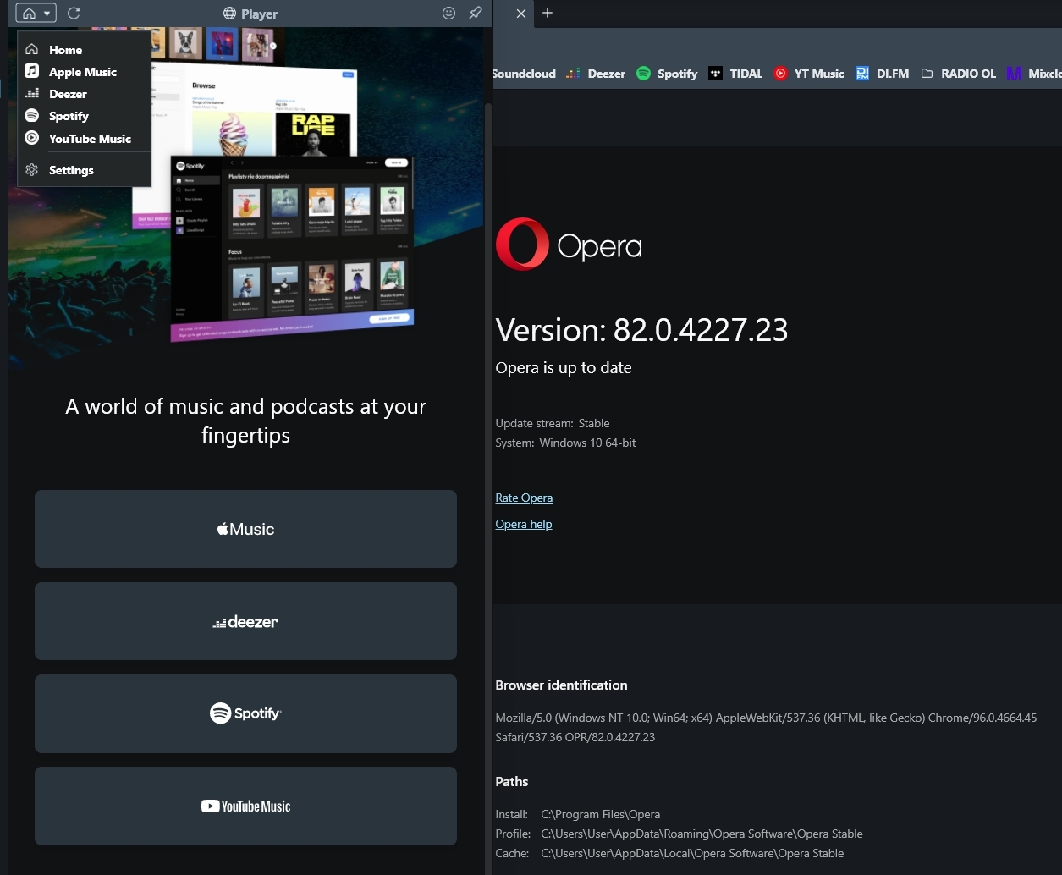1062x875 pixels.
Task: Click the reload icon in Player panel
Action: click(74, 14)
